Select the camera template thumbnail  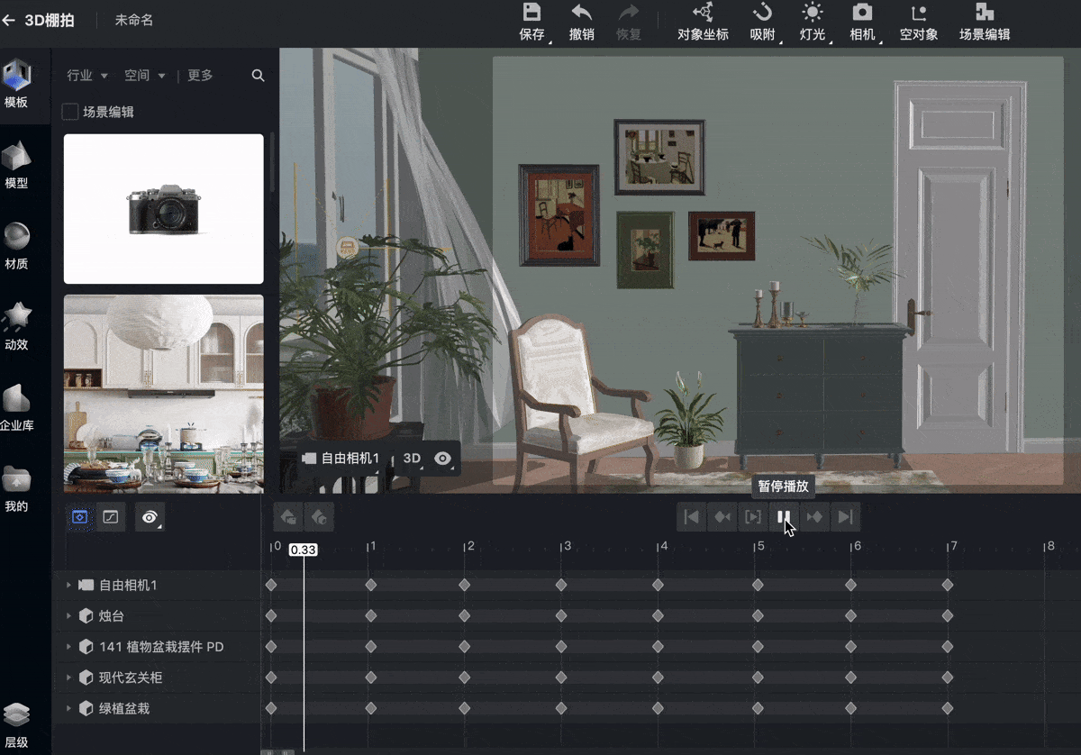(163, 209)
